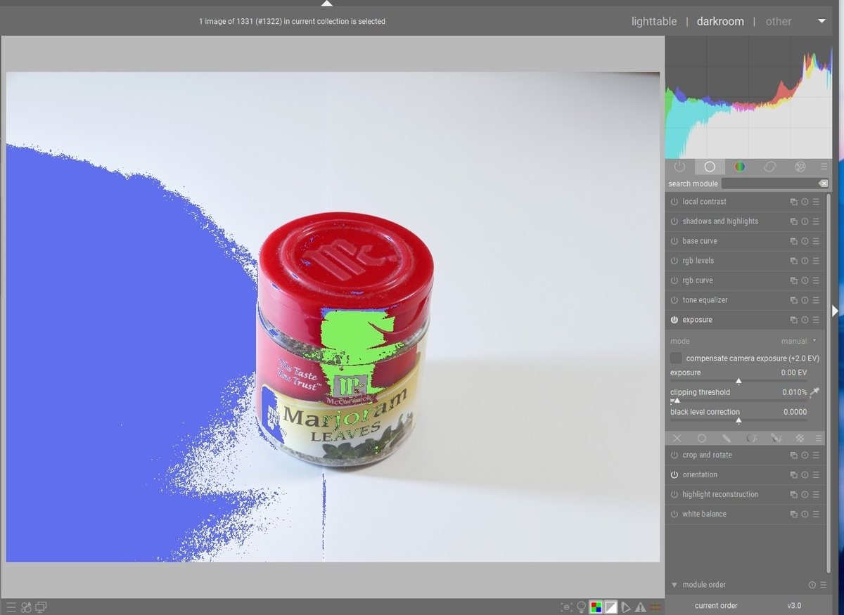Toggle gamut check warning triangle

point(640,607)
